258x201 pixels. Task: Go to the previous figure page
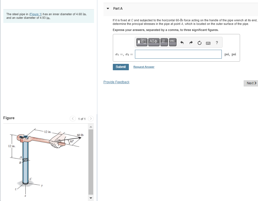72,119
